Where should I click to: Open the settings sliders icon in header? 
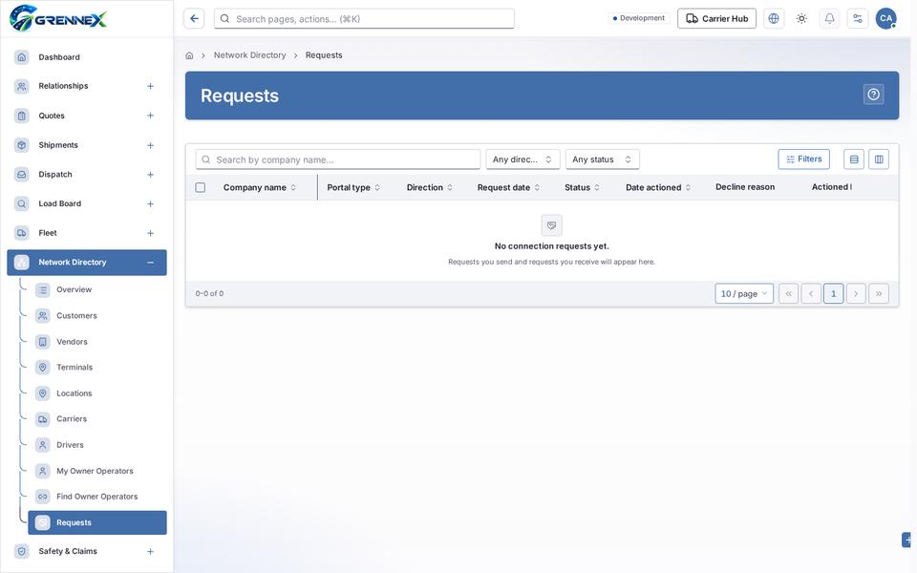coord(858,19)
